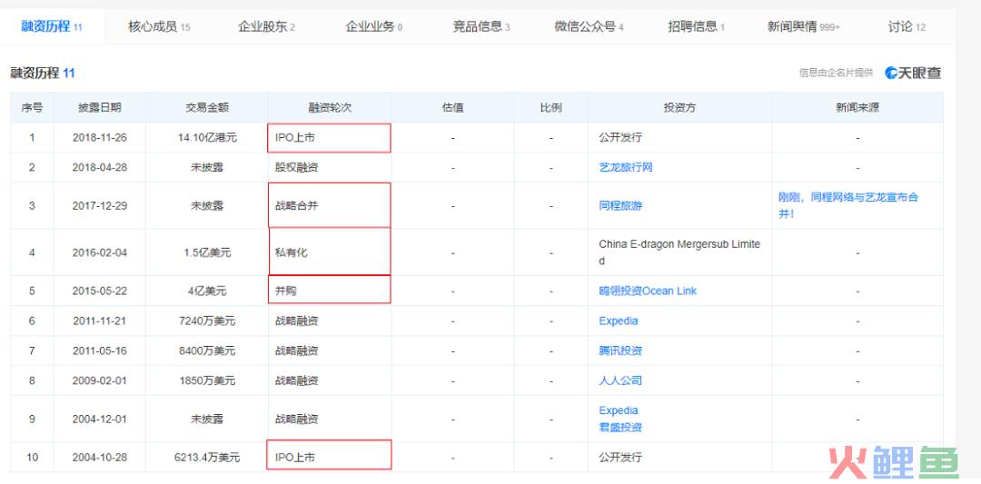
Task: Click the 投资方 column header
Action: pos(679,107)
